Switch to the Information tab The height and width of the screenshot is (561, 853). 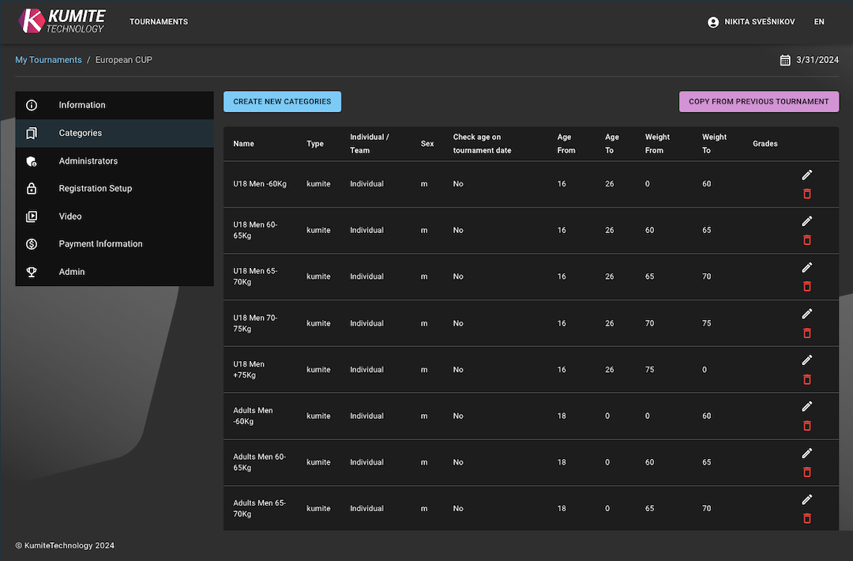[82, 104]
